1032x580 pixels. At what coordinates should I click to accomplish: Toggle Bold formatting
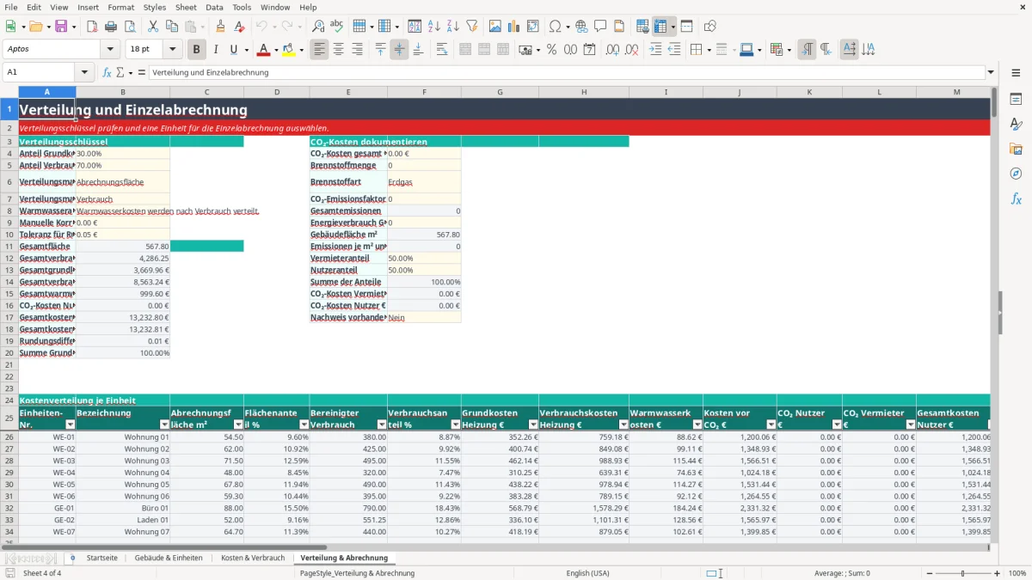[x=197, y=50]
